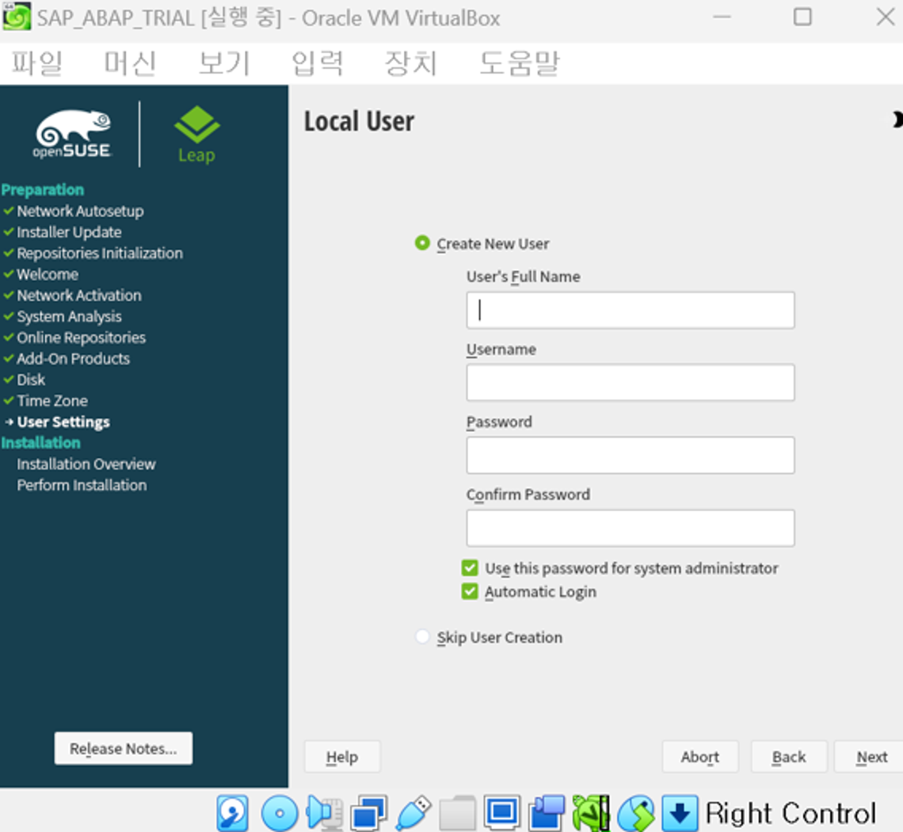Click the hard disk activity icon

(x=233, y=813)
